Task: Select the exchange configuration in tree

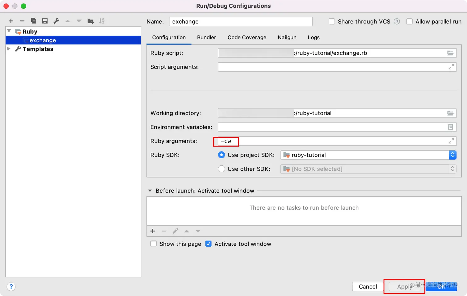Action: (73, 40)
